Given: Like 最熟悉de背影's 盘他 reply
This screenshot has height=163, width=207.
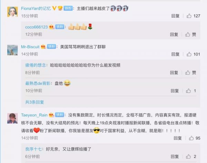Looking at the screenshot, I should 188,91.
